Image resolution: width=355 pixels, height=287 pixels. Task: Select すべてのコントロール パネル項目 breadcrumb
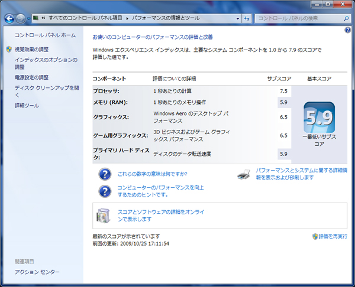[85, 18]
